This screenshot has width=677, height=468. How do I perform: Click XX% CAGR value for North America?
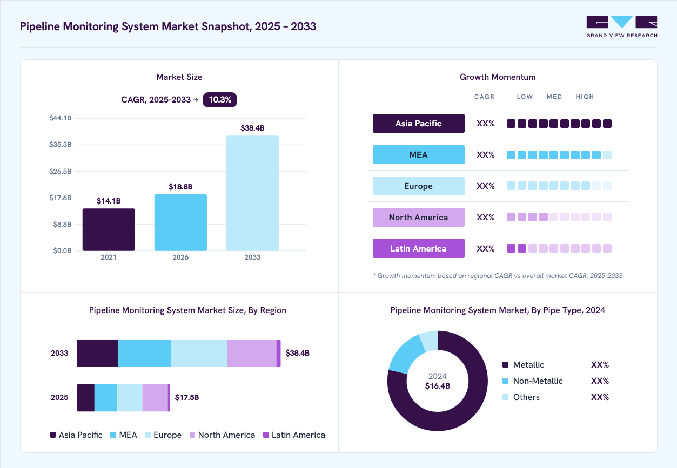tap(486, 218)
